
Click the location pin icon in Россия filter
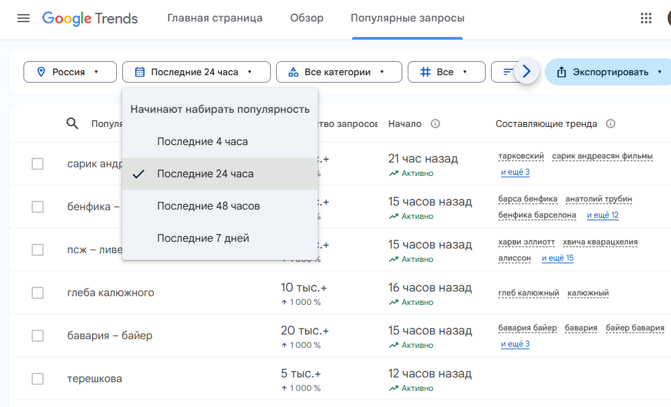[x=41, y=72]
